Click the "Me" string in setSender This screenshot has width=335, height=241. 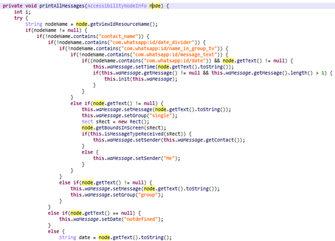click(x=169, y=158)
